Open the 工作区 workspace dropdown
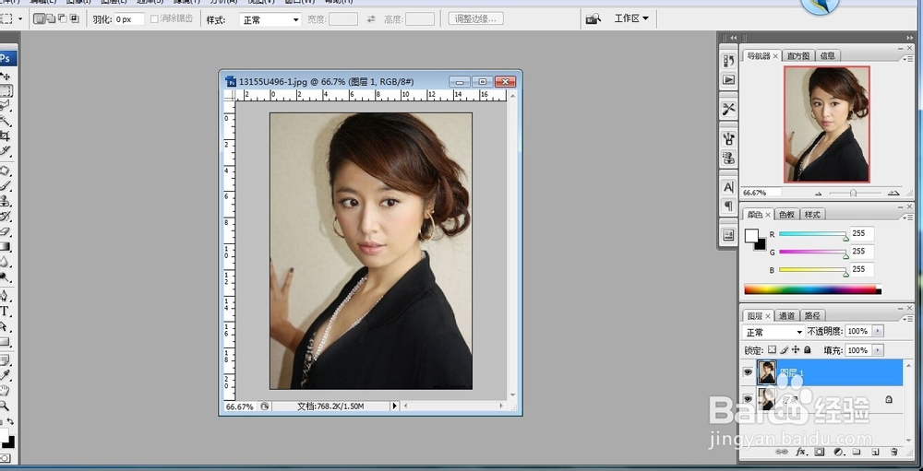Viewport: 923px width, 471px height. (631, 18)
